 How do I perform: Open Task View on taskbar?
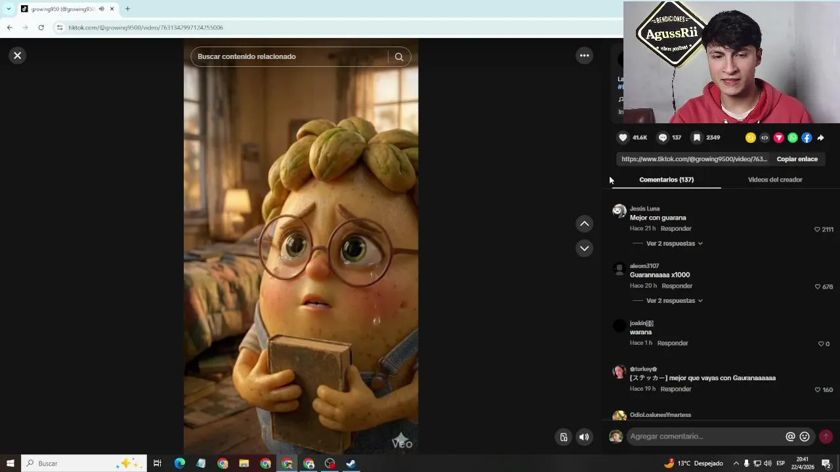click(x=157, y=463)
